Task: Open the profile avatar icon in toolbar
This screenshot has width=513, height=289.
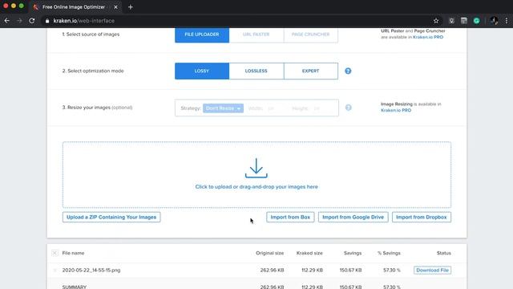Action: [494, 21]
